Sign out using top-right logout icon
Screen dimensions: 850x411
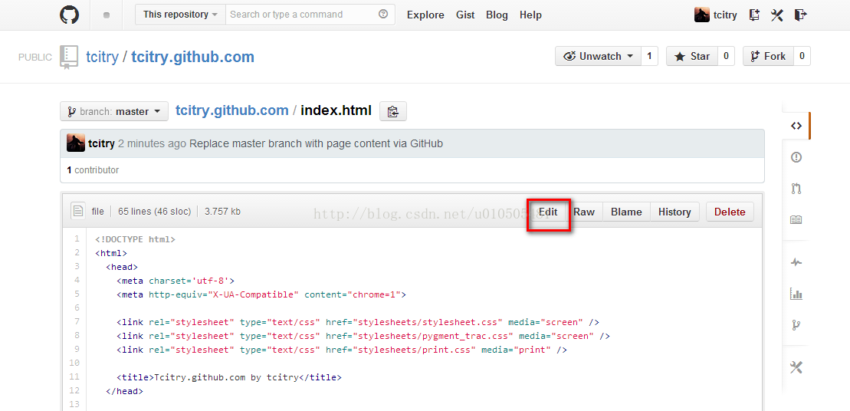point(800,15)
